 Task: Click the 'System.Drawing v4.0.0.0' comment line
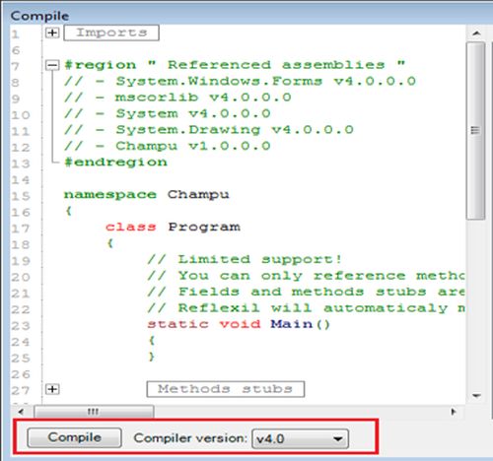click(x=209, y=130)
